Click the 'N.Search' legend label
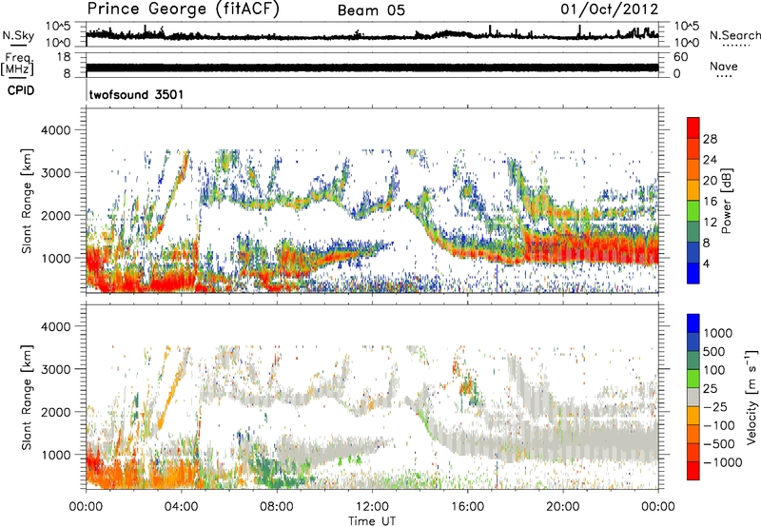Screen dimensions: 761x527 734,35
